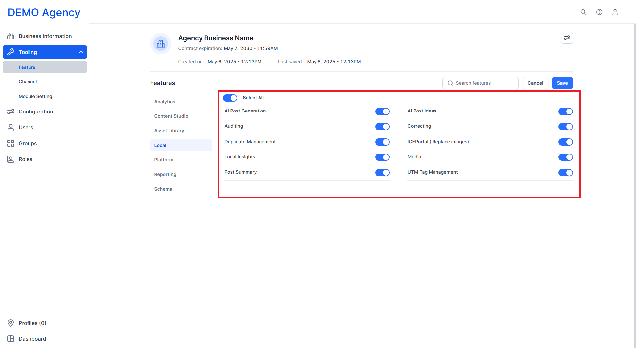The width and height of the screenshot is (636, 357).
Task: Click the Roles badge icon
Action: (11, 159)
